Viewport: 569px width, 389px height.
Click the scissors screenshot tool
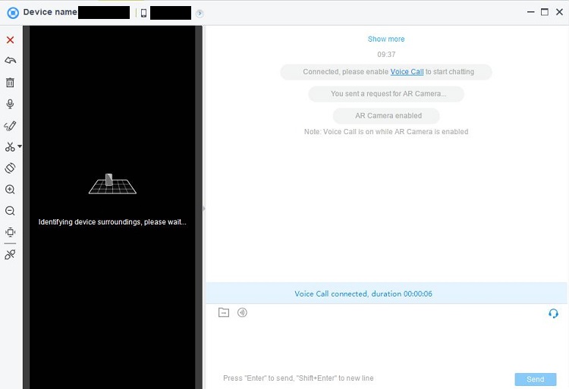(10, 147)
